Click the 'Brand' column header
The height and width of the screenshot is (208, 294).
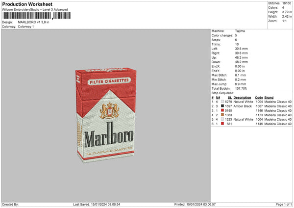tap(269, 98)
